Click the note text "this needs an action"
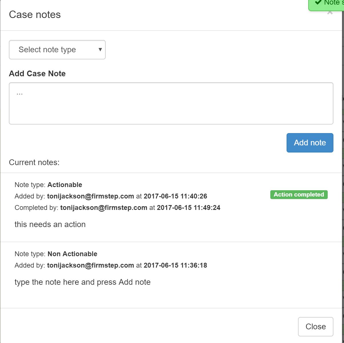Image resolution: width=344 pixels, height=343 pixels. pos(50,224)
